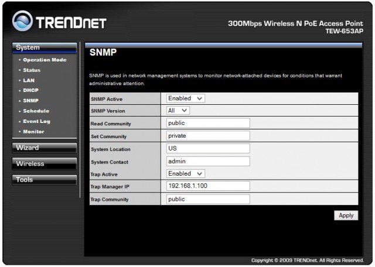Viewport: 375px width, 267px height.
Task: Open the Tools menu section
Action: [44, 180]
